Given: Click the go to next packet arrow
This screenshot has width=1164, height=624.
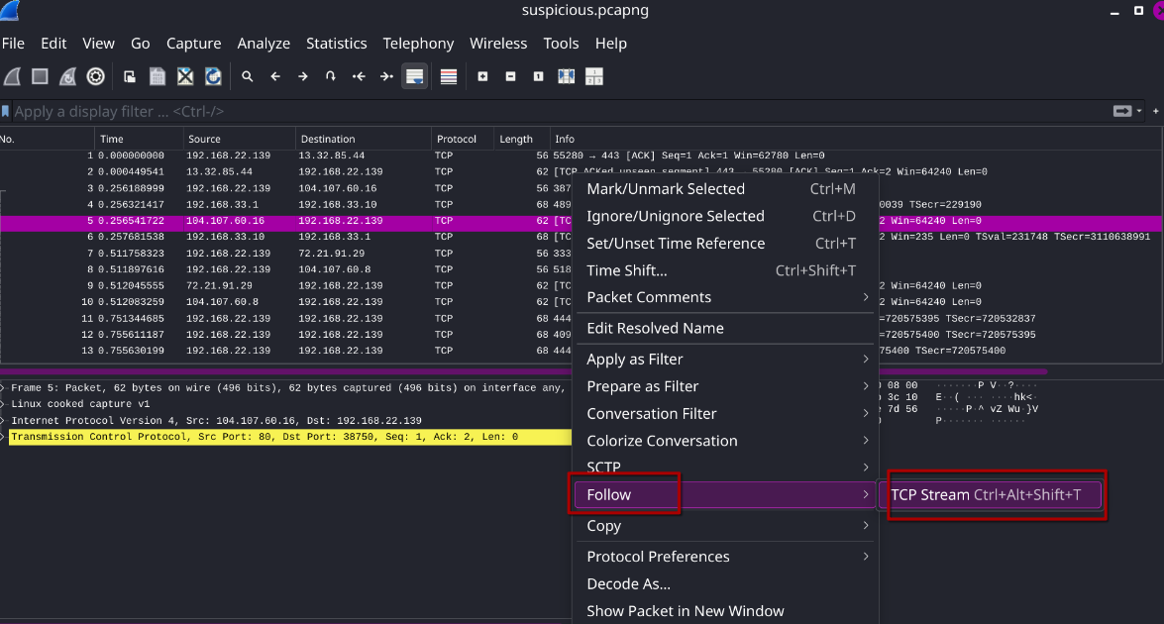Looking at the screenshot, I should pos(303,76).
